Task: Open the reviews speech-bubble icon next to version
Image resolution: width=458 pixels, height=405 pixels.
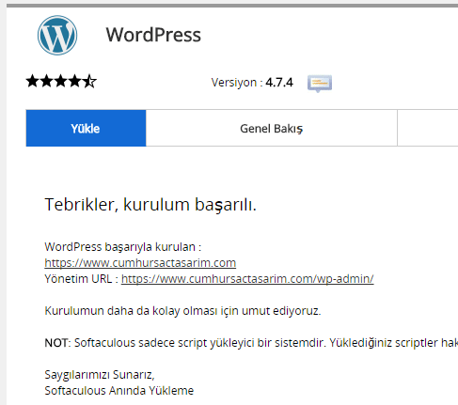Action: [x=320, y=84]
